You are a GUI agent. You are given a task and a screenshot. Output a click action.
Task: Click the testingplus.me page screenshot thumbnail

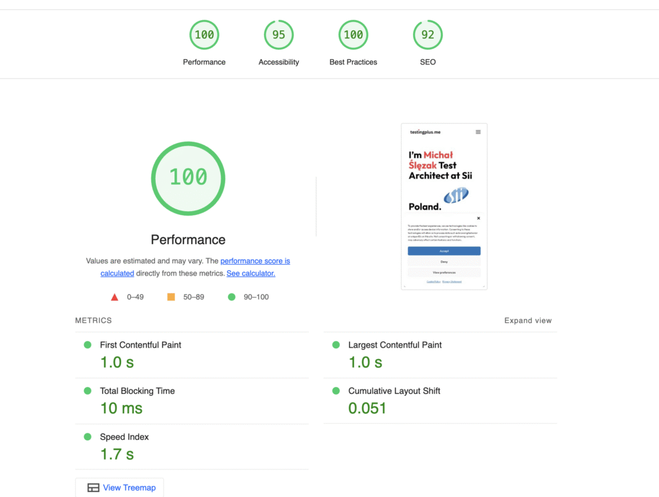click(444, 206)
